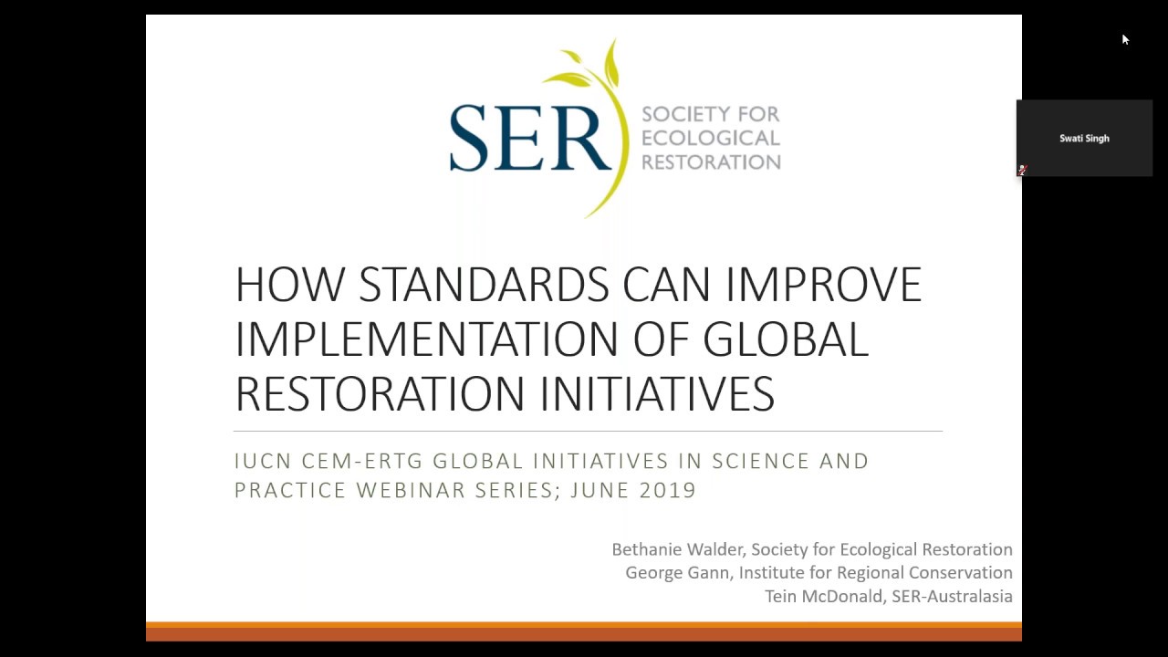This screenshot has height=657, width=1168.
Task: Click the SER leaf logo on the slide
Action: click(x=540, y=128)
